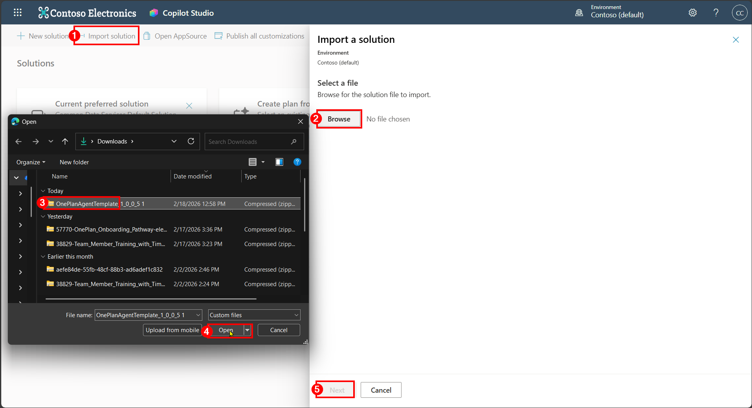The image size is (752, 408).
Task: Collapse the Today group
Action: pos(43,191)
